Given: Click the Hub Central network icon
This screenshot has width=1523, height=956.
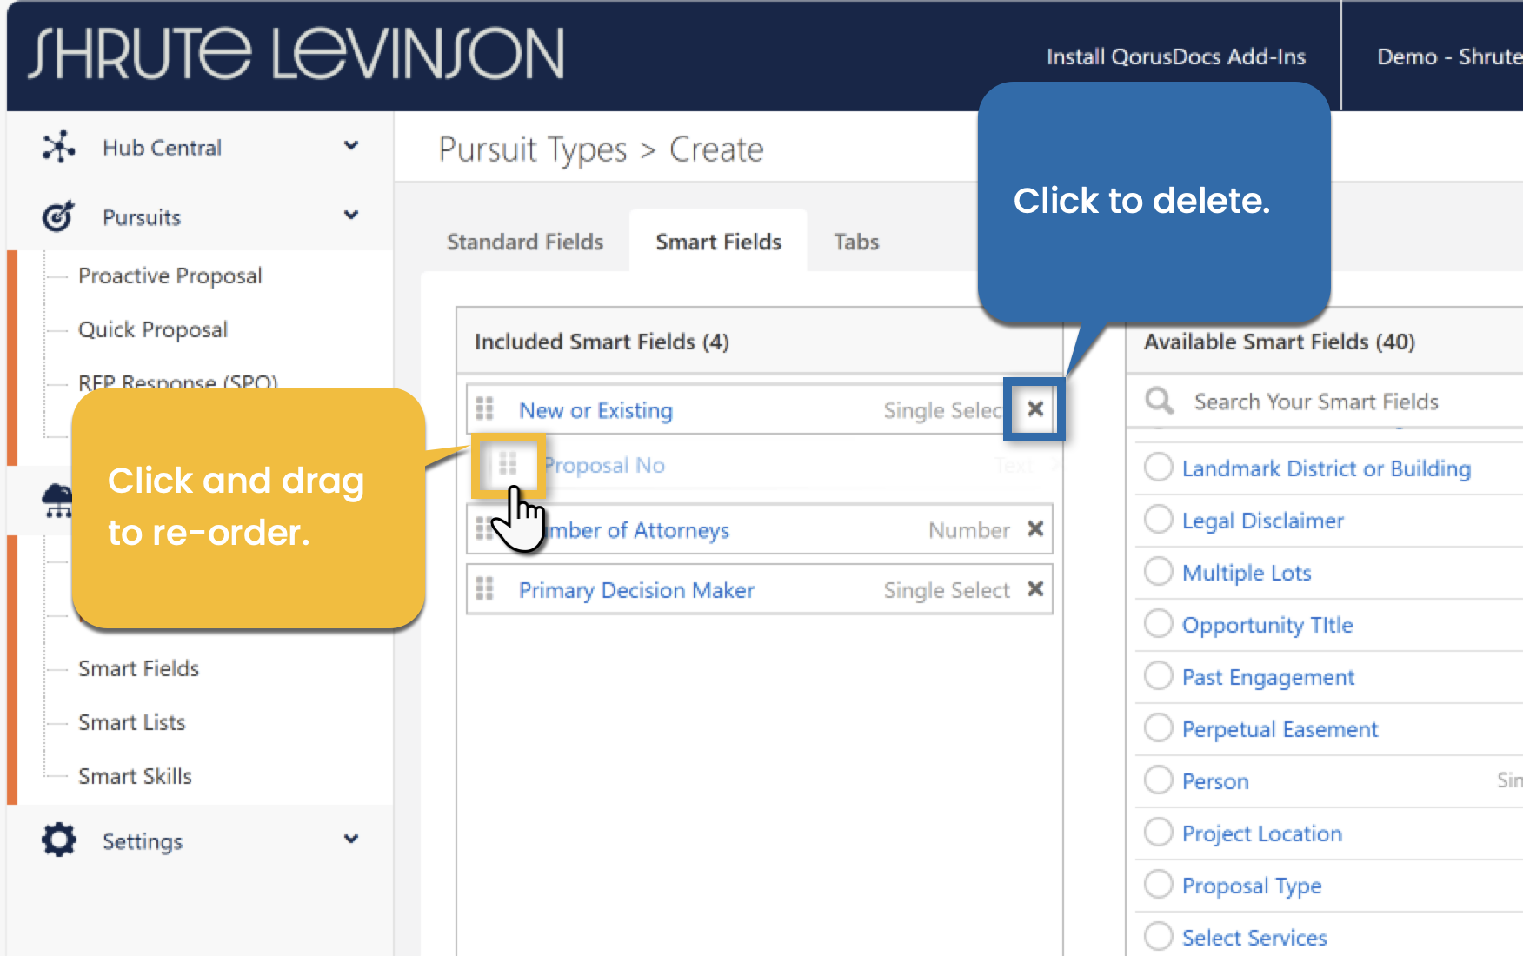Looking at the screenshot, I should [x=58, y=147].
